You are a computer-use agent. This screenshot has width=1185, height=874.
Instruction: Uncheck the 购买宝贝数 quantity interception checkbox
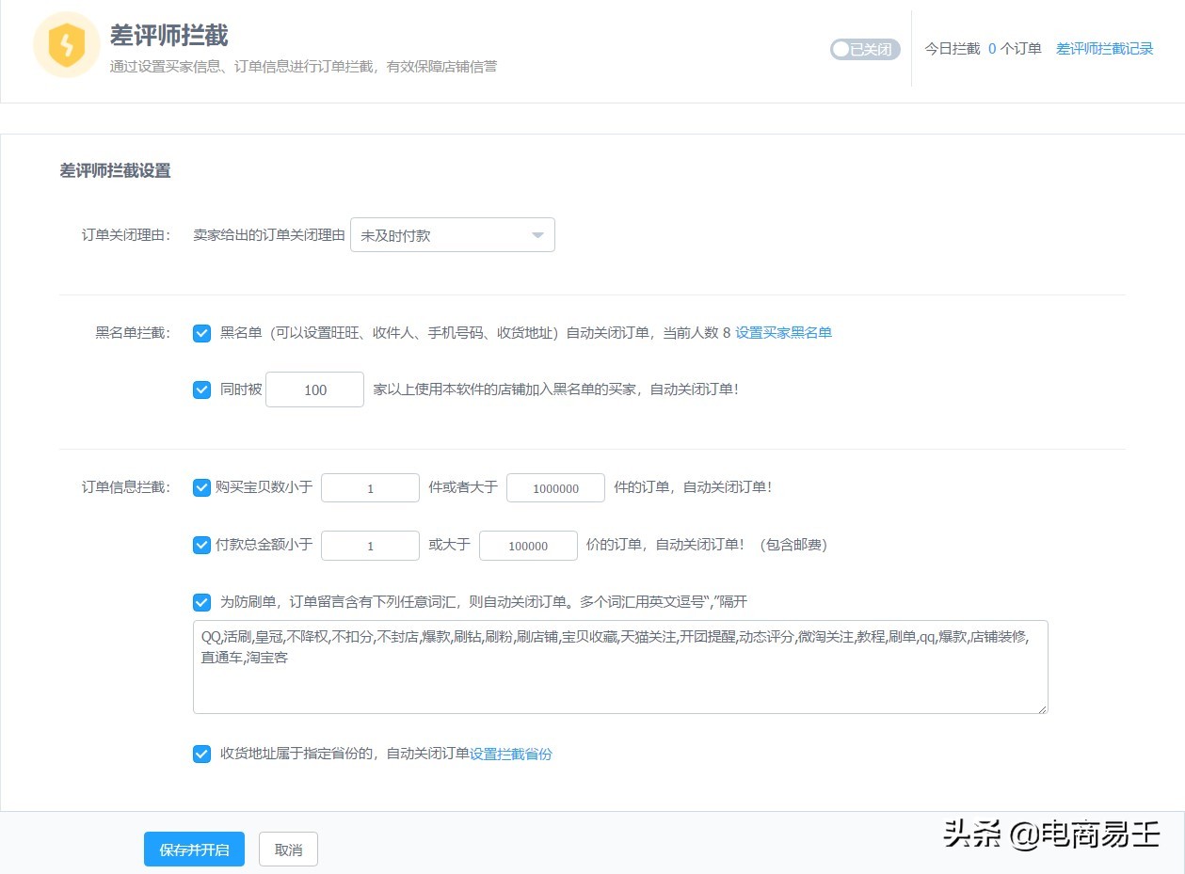tap(201, 487)
